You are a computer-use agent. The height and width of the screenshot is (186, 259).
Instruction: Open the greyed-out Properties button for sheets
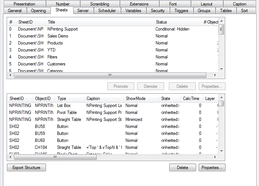(212, 86)
